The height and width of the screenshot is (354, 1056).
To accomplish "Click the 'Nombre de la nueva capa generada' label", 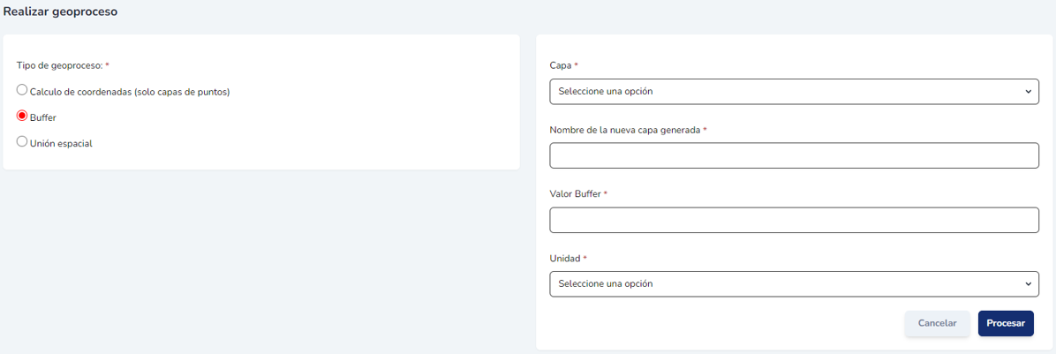I will click(624, 130).
